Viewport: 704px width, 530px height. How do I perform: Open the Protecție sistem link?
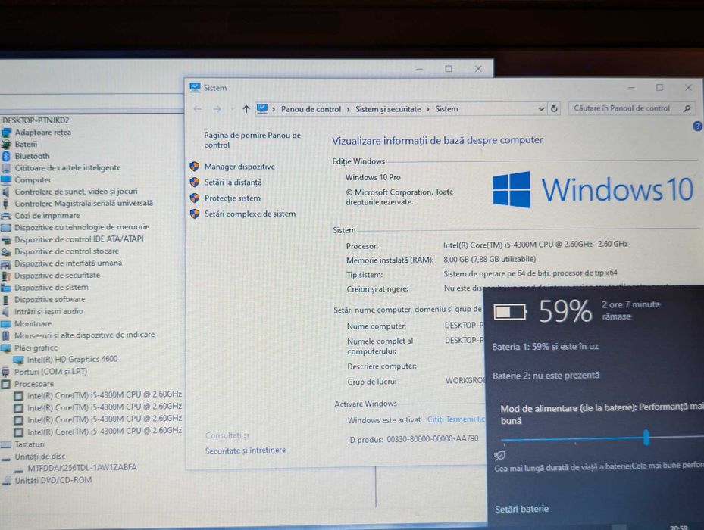pyautogui.click(x=233, y=198)
